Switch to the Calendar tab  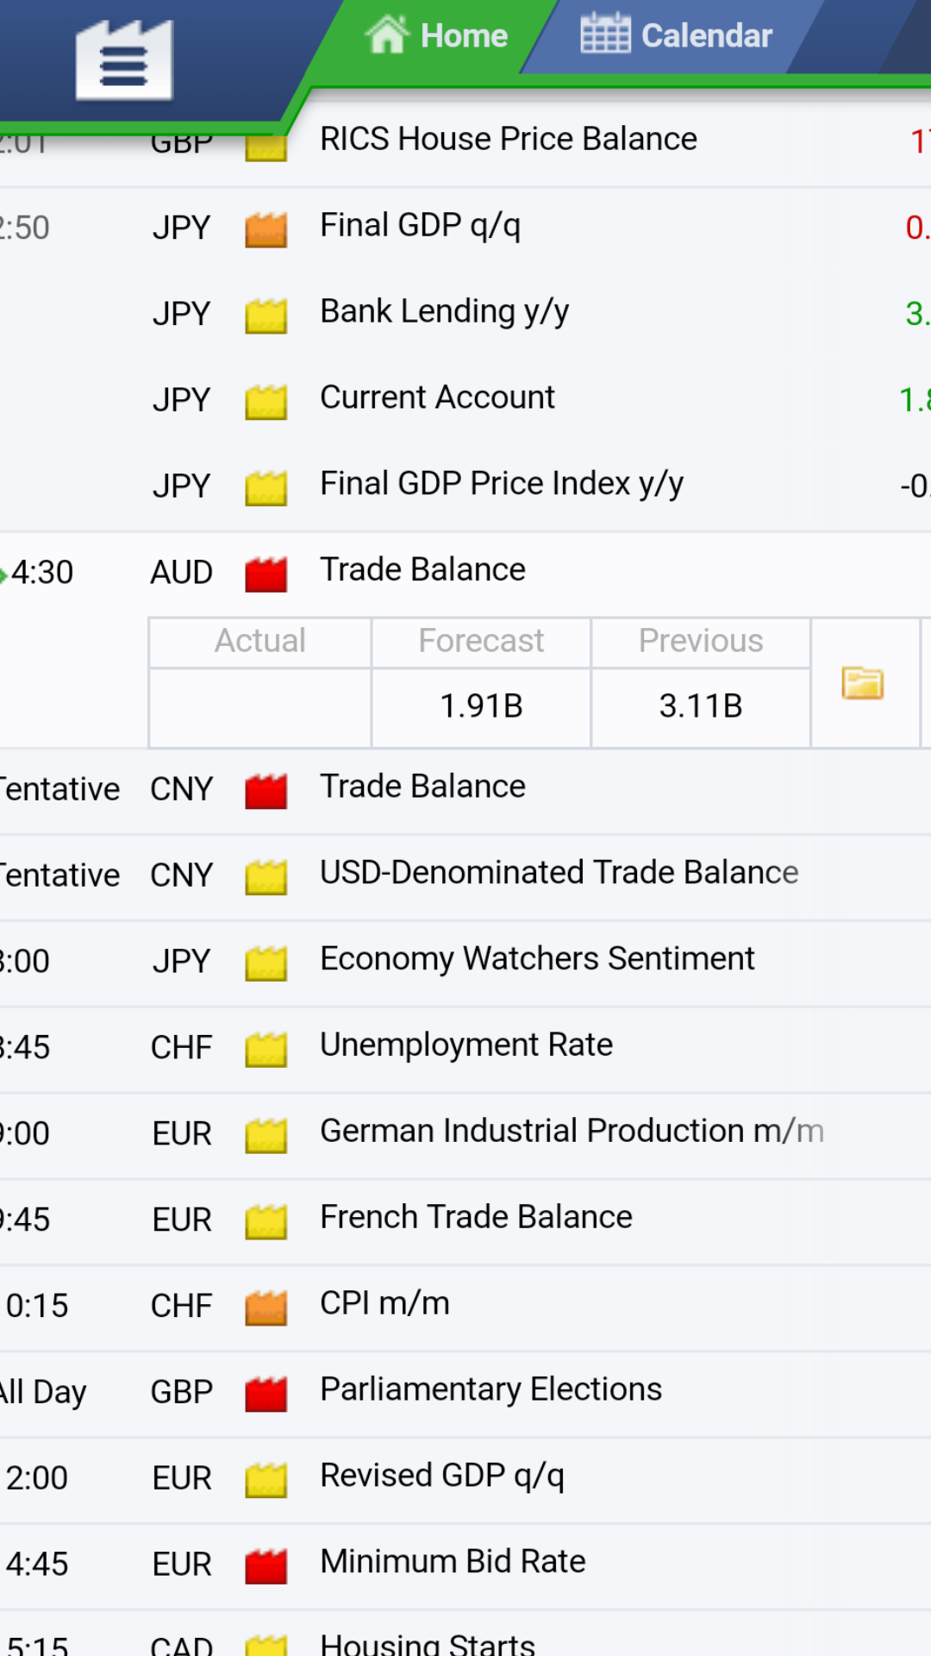[677, 36]
